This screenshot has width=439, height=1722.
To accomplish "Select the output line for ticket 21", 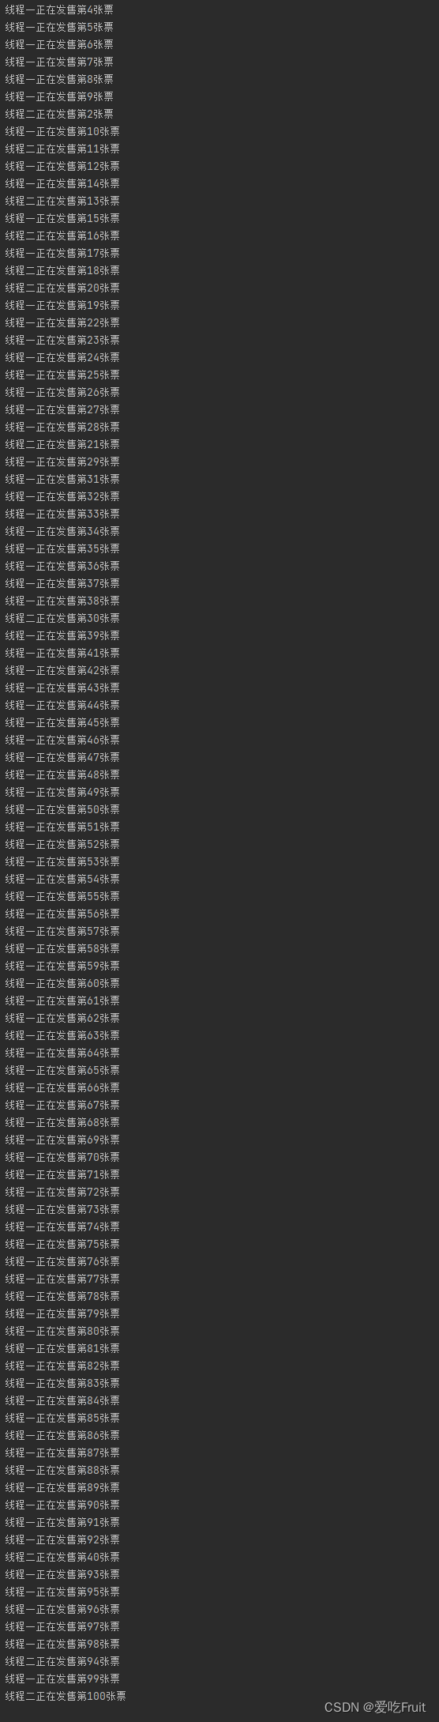I will click(x=62, y=444).
